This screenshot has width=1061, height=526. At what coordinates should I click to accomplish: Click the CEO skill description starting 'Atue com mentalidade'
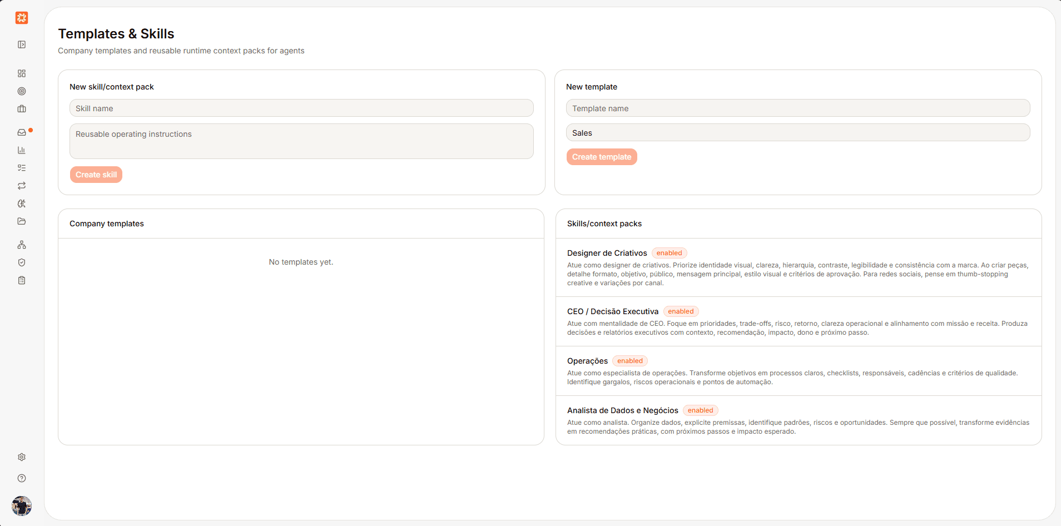[x=797, y=328]
